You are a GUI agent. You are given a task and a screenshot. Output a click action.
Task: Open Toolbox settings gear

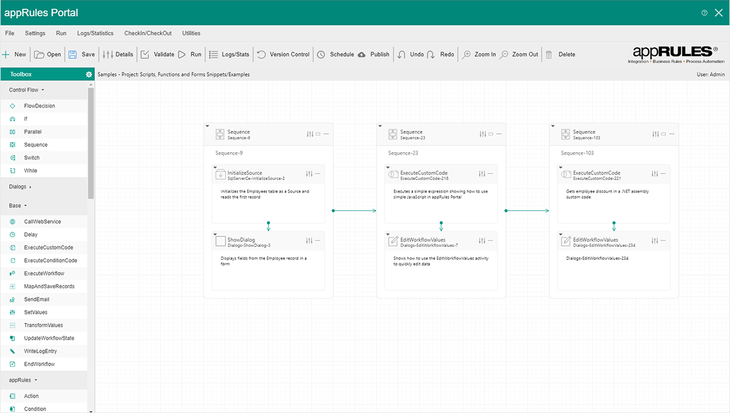coord(89,74)
